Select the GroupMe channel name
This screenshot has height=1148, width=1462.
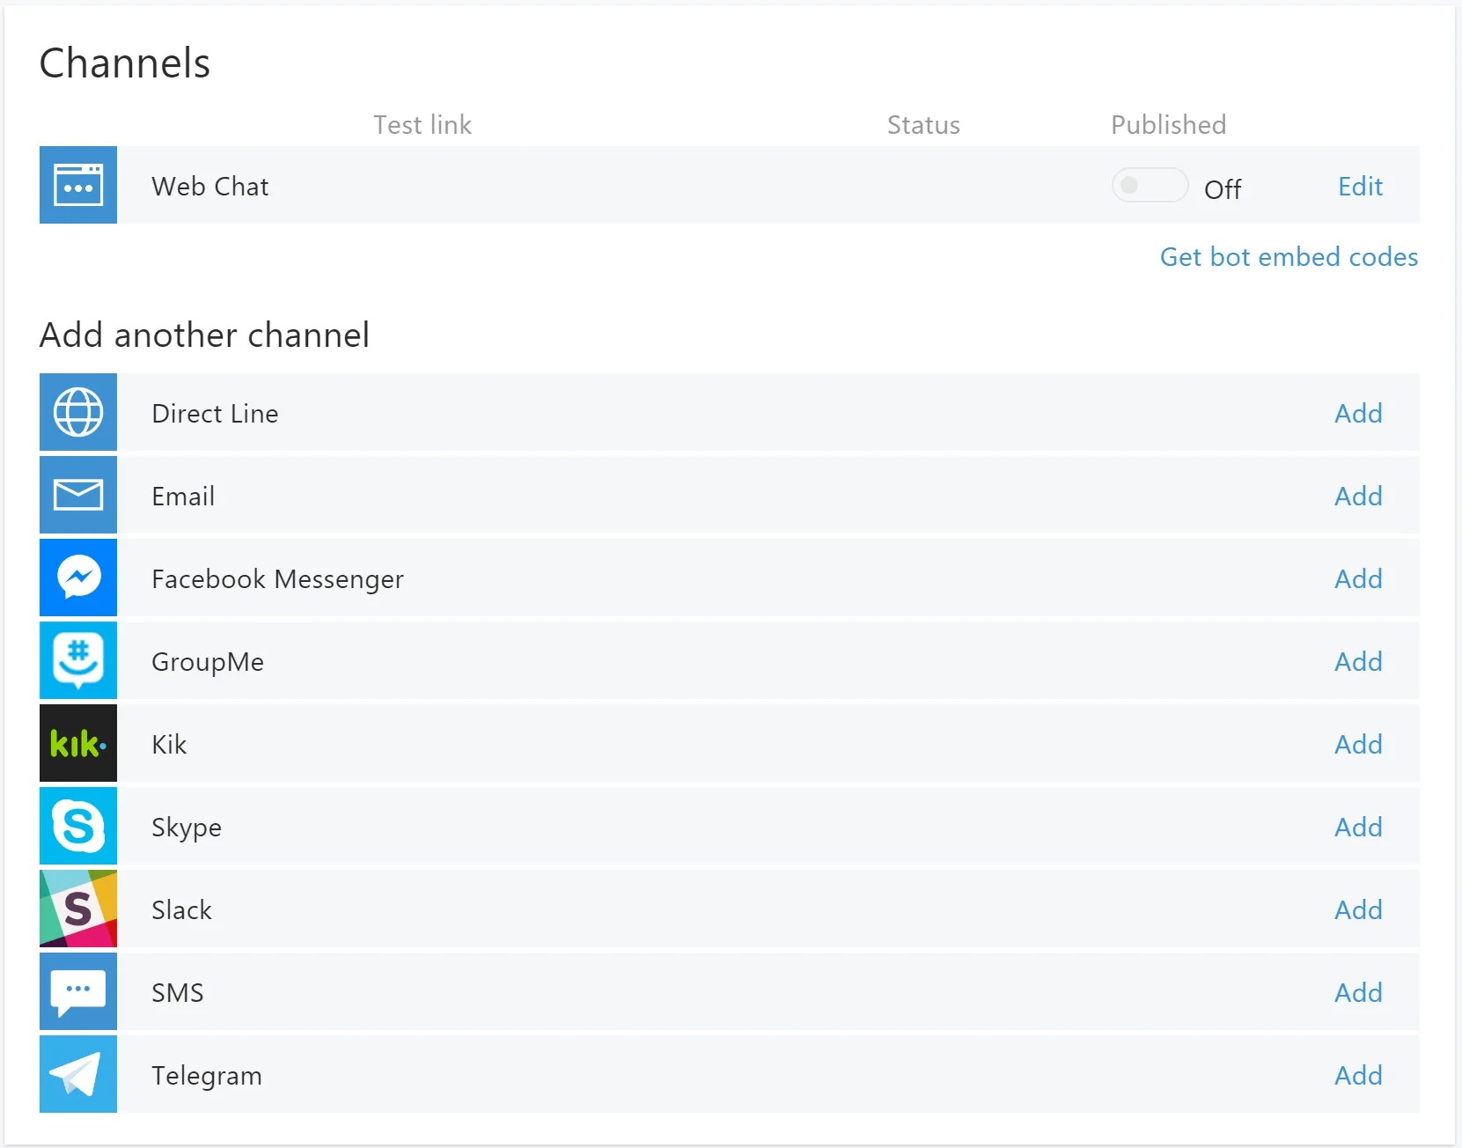coord(208,662)
